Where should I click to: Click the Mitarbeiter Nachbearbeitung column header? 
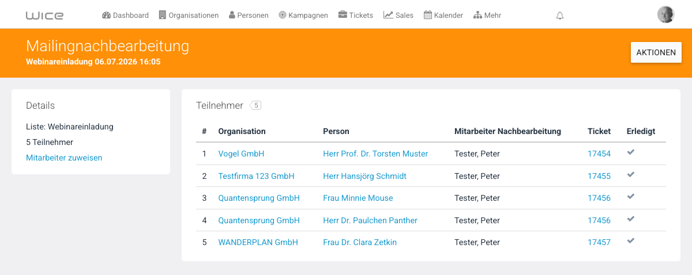tap(507, 131)
